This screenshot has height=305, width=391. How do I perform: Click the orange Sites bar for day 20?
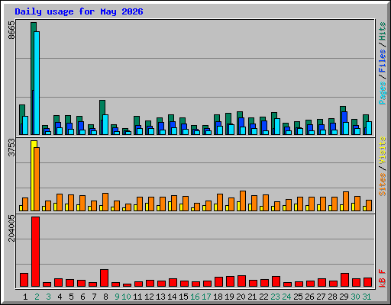243,201
